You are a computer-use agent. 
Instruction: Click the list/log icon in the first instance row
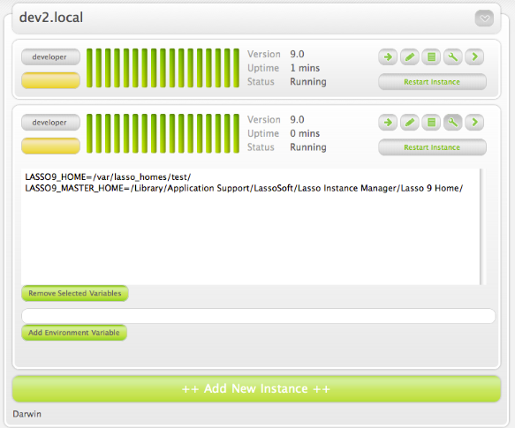point(431,57)
